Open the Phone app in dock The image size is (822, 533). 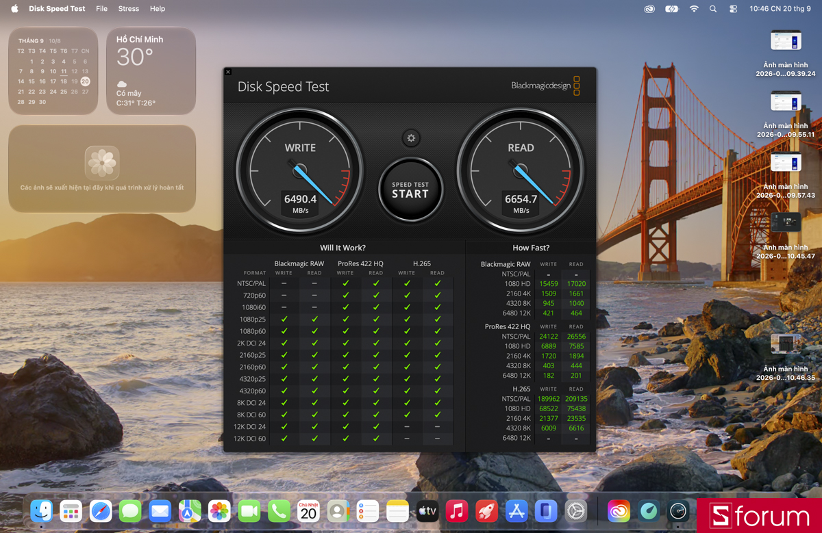(x=279, y=511)
